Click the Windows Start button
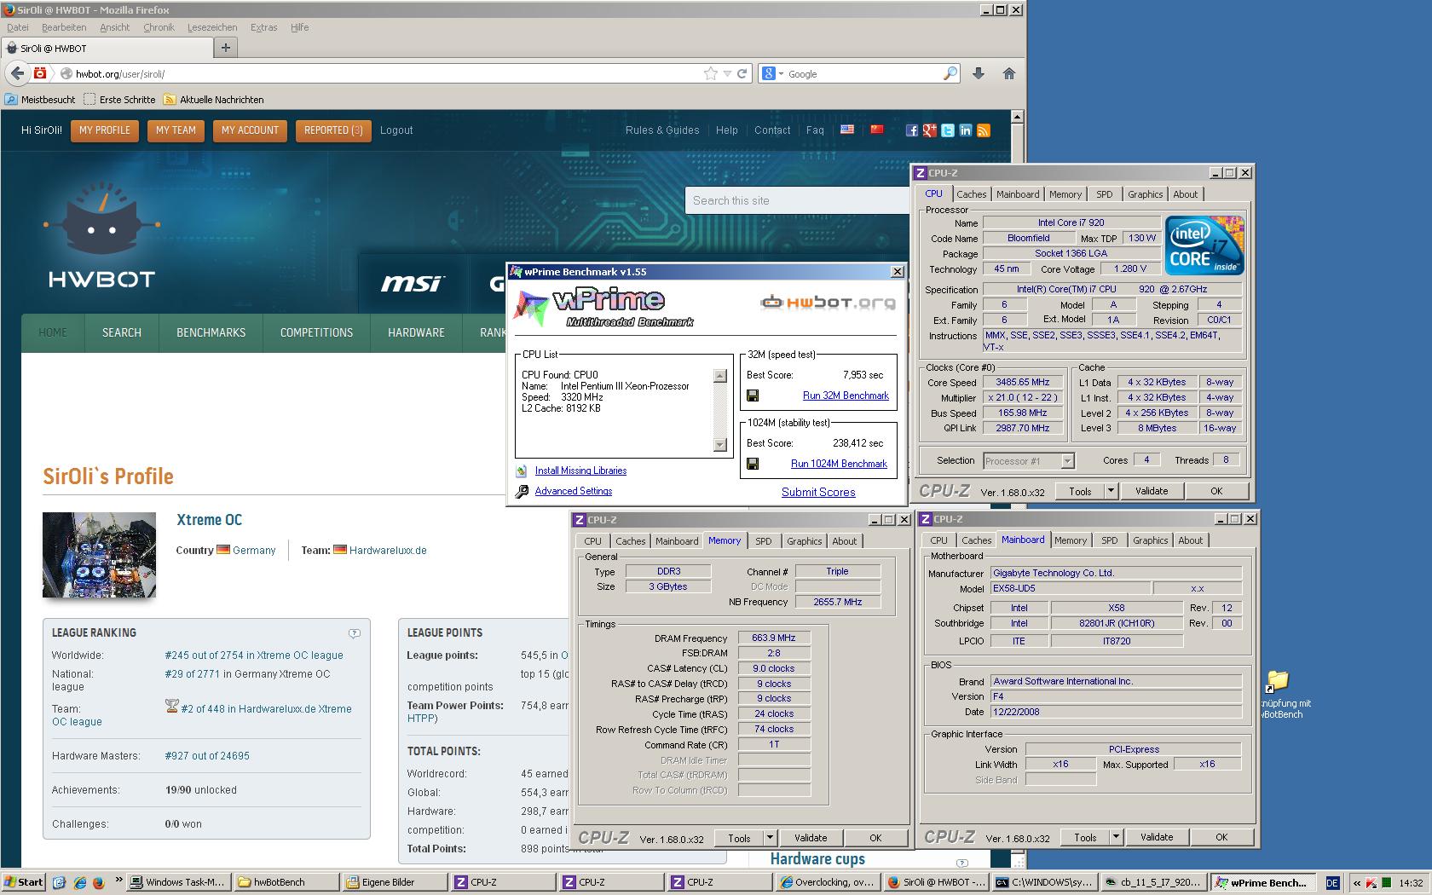 (23, 882)
